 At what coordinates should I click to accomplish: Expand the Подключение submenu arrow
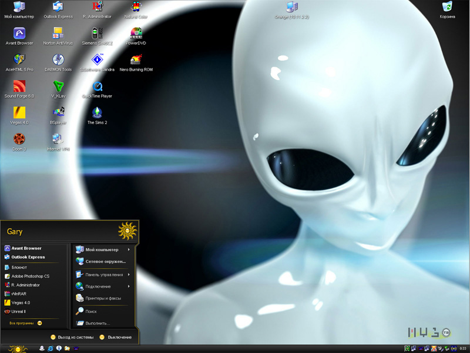[129, 287]
